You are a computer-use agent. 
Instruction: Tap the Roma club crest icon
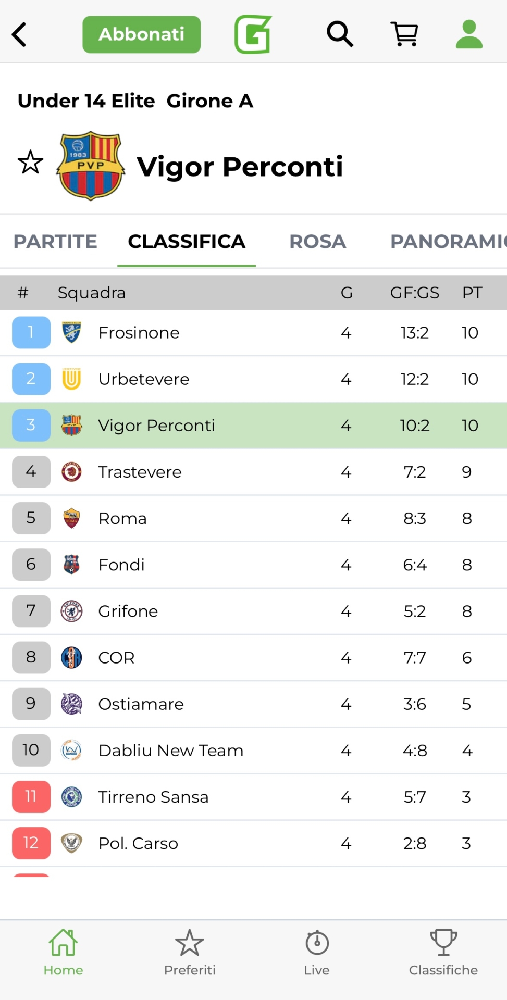pos(71,518)
